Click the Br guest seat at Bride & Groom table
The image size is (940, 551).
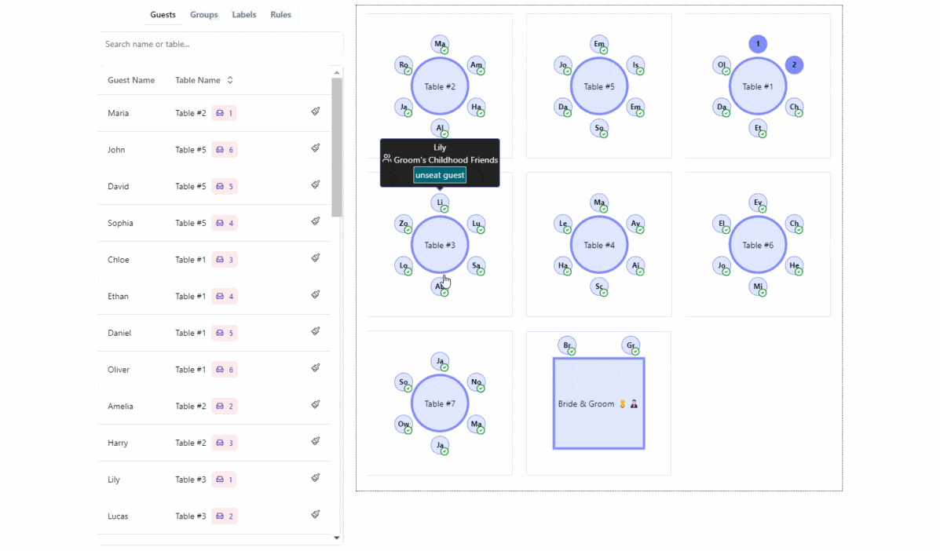pos(566,345)
